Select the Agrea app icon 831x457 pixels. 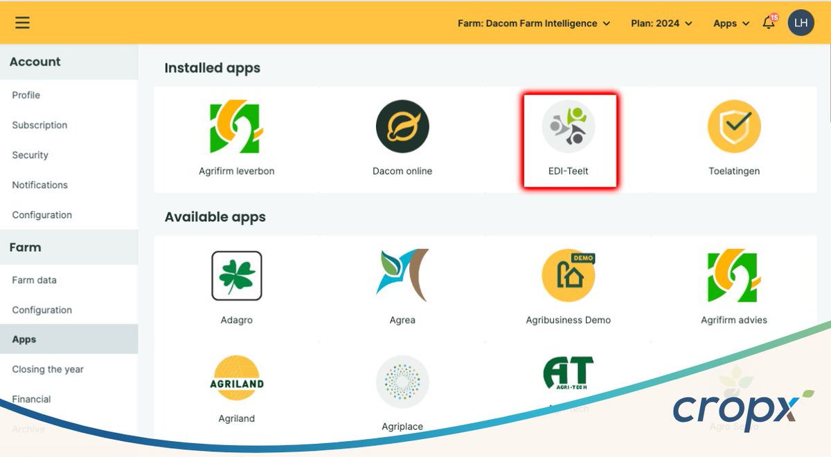402,276
